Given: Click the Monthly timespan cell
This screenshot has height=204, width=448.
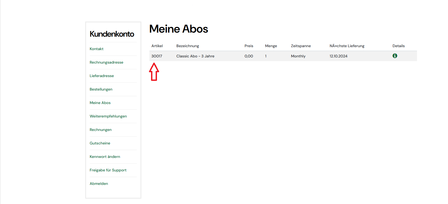Looking at the screenshot, I should point(298,56).
